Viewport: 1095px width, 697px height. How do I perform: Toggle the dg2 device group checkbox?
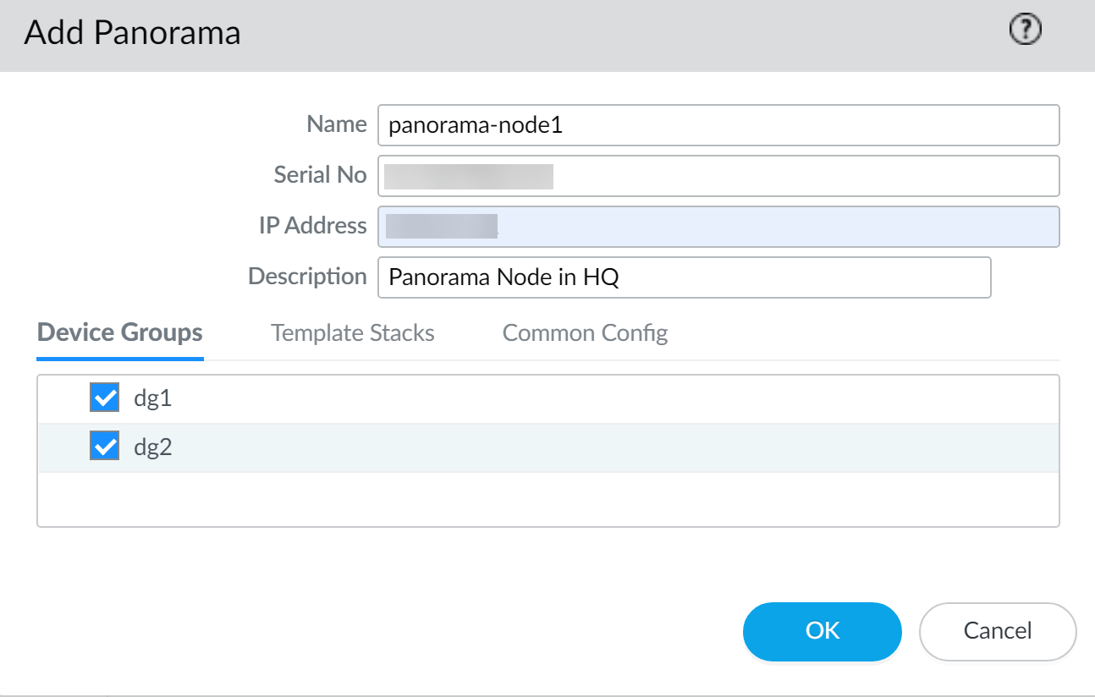click(104, 447)
